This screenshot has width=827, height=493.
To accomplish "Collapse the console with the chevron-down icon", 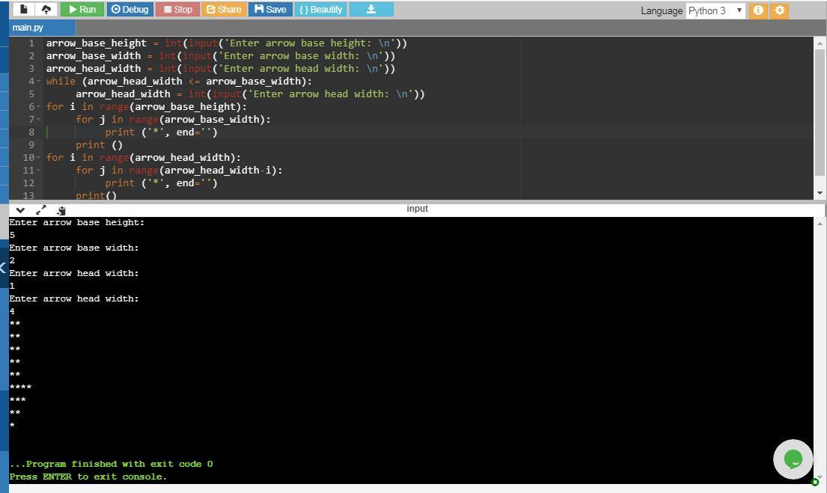I will [x=20, y=210].
